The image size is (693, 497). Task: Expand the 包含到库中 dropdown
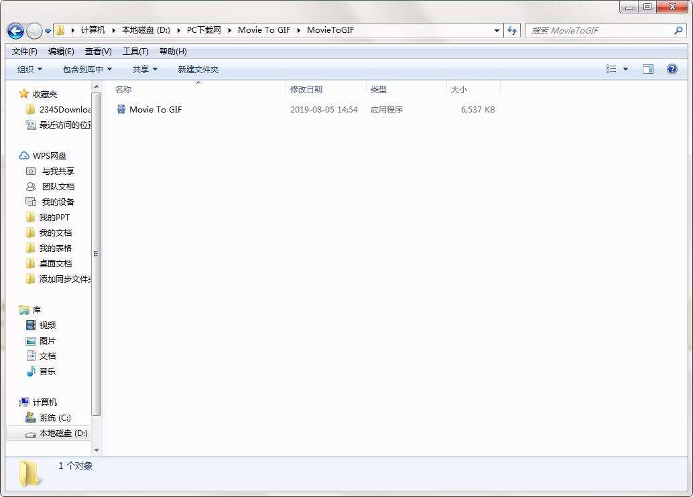(x=87, y=69)
